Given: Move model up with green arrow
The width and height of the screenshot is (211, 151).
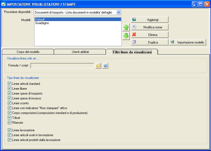Looking at the screenshot, I should coord(126,28).
